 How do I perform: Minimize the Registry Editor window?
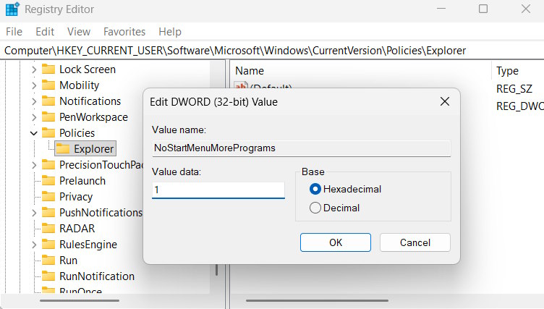coord(441,9)
